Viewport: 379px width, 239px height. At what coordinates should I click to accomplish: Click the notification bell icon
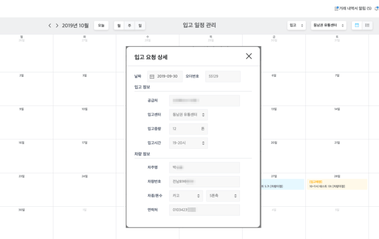click(x=376, y=8)
